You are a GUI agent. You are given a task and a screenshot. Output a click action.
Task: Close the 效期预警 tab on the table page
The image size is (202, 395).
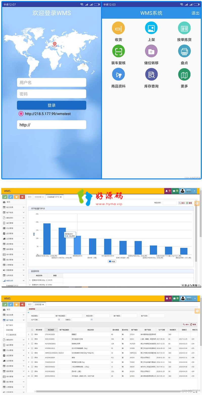click(x=43, y=304)
